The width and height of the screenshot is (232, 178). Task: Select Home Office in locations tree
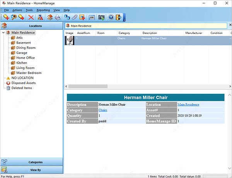(x=25, y=58)
